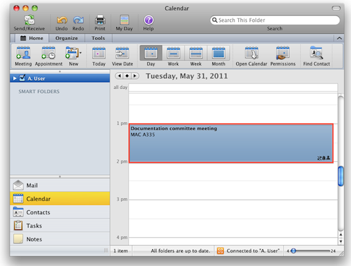Switch to Week view
This screenshot has height=266, width=351.
click(195, 56)
